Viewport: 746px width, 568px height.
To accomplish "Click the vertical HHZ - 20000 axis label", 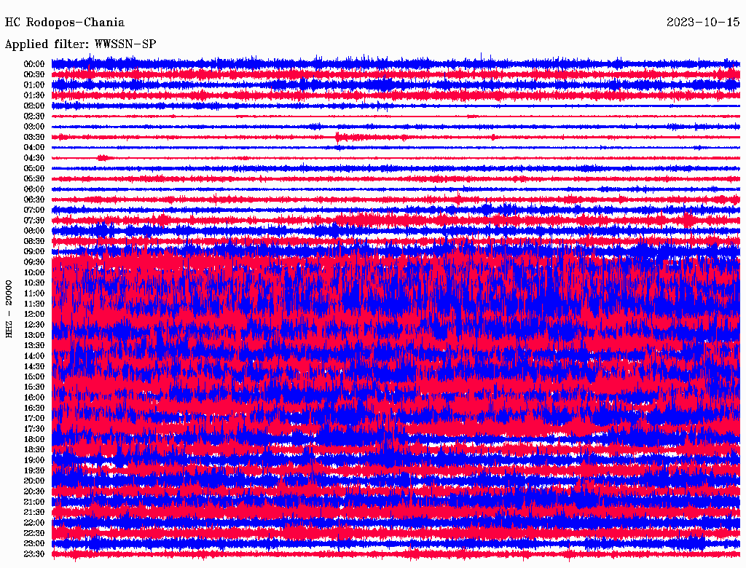I will 9,308.
